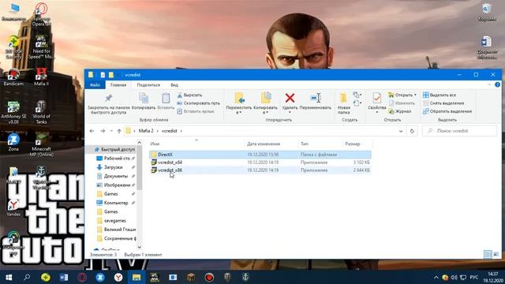Select the vcredist_x64 file

[260, 163]
